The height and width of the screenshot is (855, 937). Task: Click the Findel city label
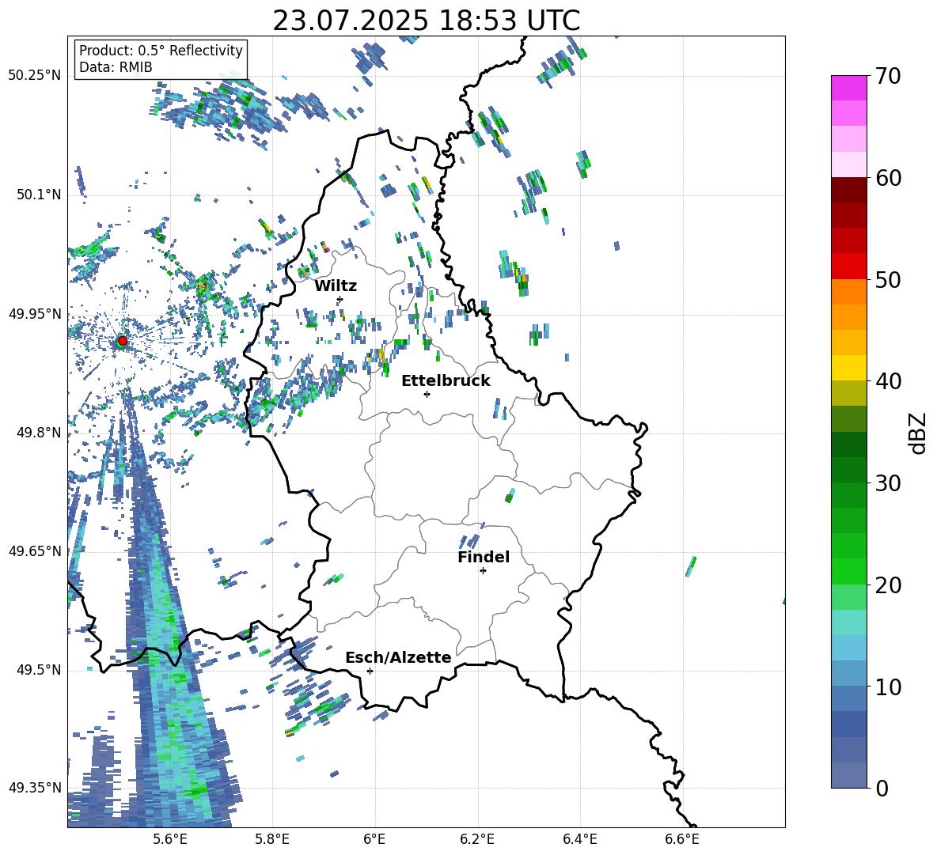[484, 557]
